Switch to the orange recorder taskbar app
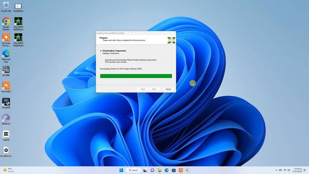 (181, 170)
